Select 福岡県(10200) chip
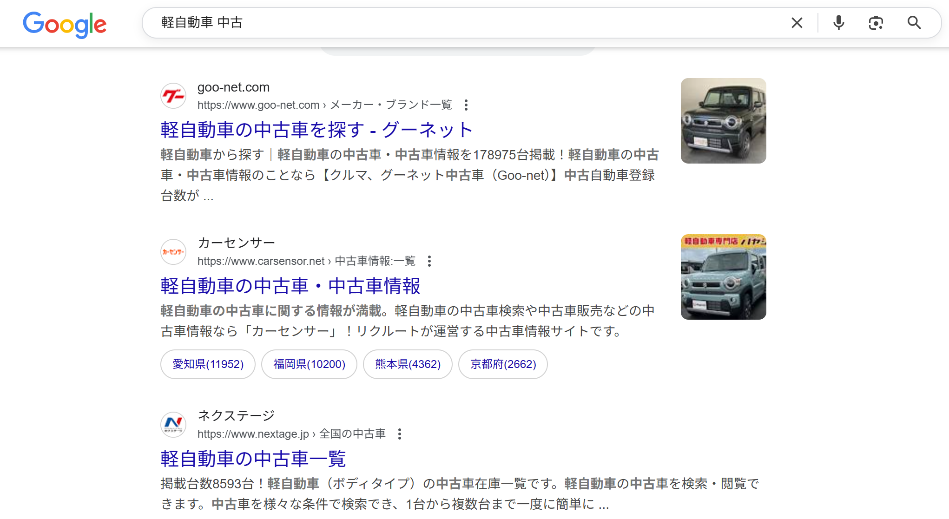This screenshot has height=519, width=949. [309, 364]
